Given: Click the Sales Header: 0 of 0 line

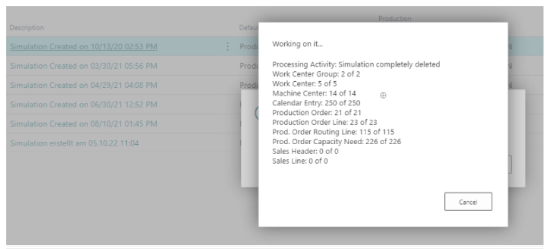Looking at the screenshot, I should [x=305, y=152].
